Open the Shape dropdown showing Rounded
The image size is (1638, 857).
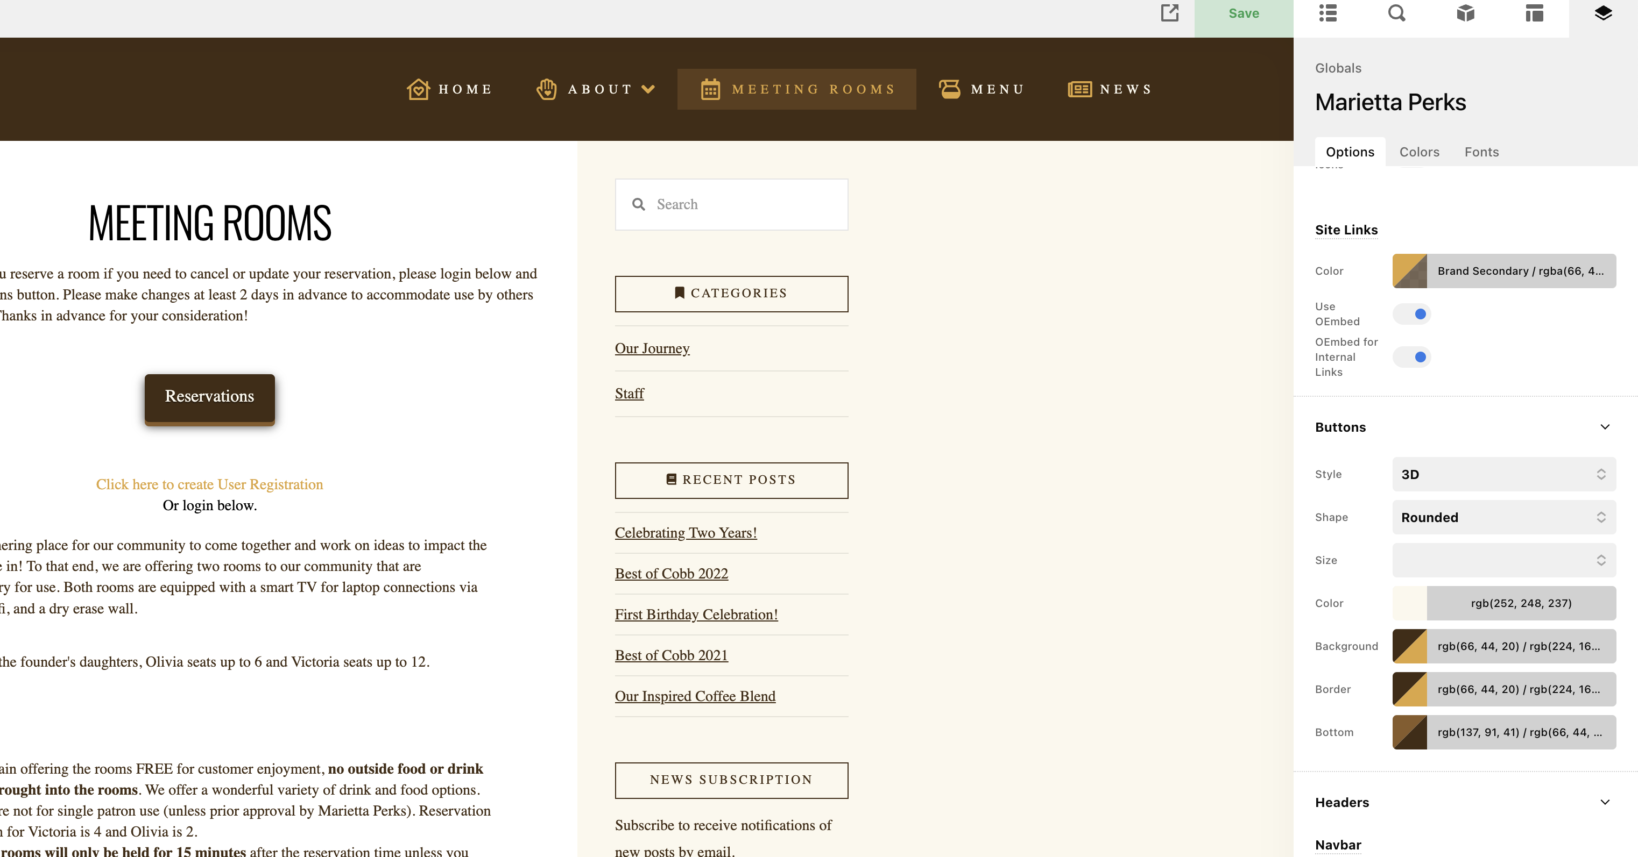pyautogui.click(x=1504, y=517)
